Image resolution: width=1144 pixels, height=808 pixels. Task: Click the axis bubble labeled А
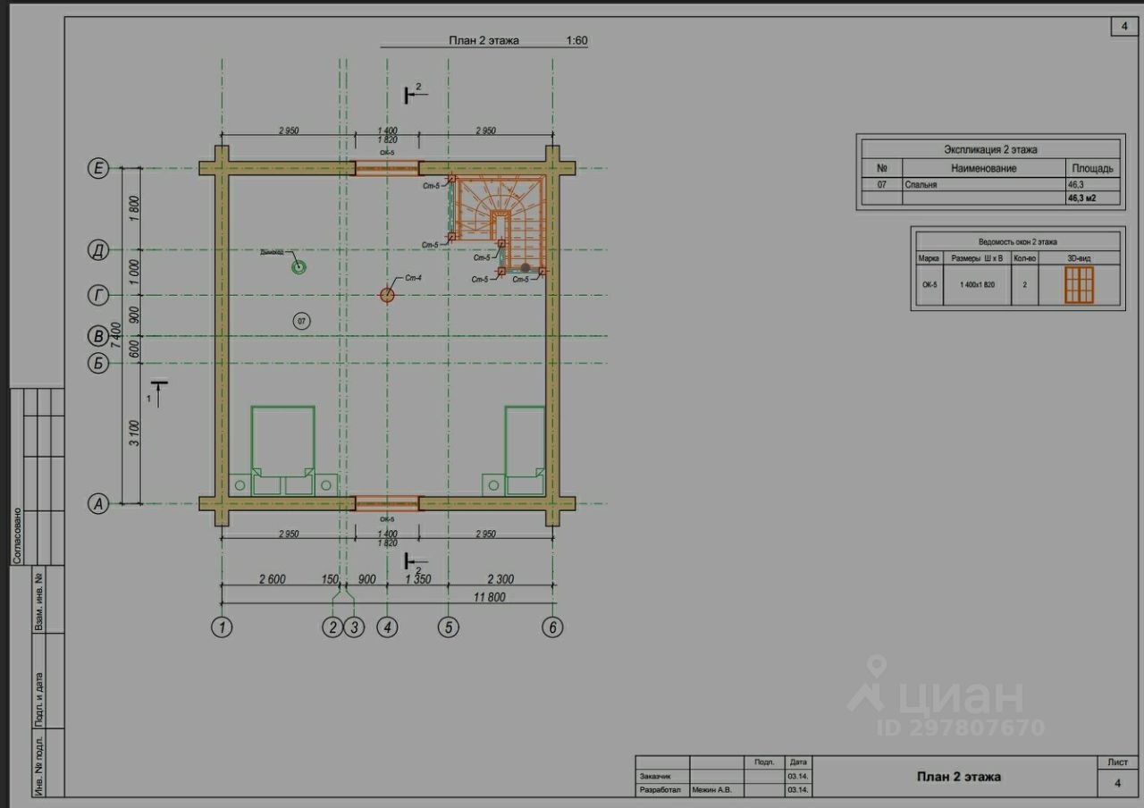(98, 504)
